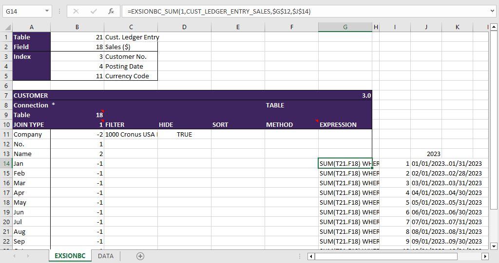This screenshot has width=499, height=263.
Task: Select row 22 header
Action: click(x=6, y=242)
